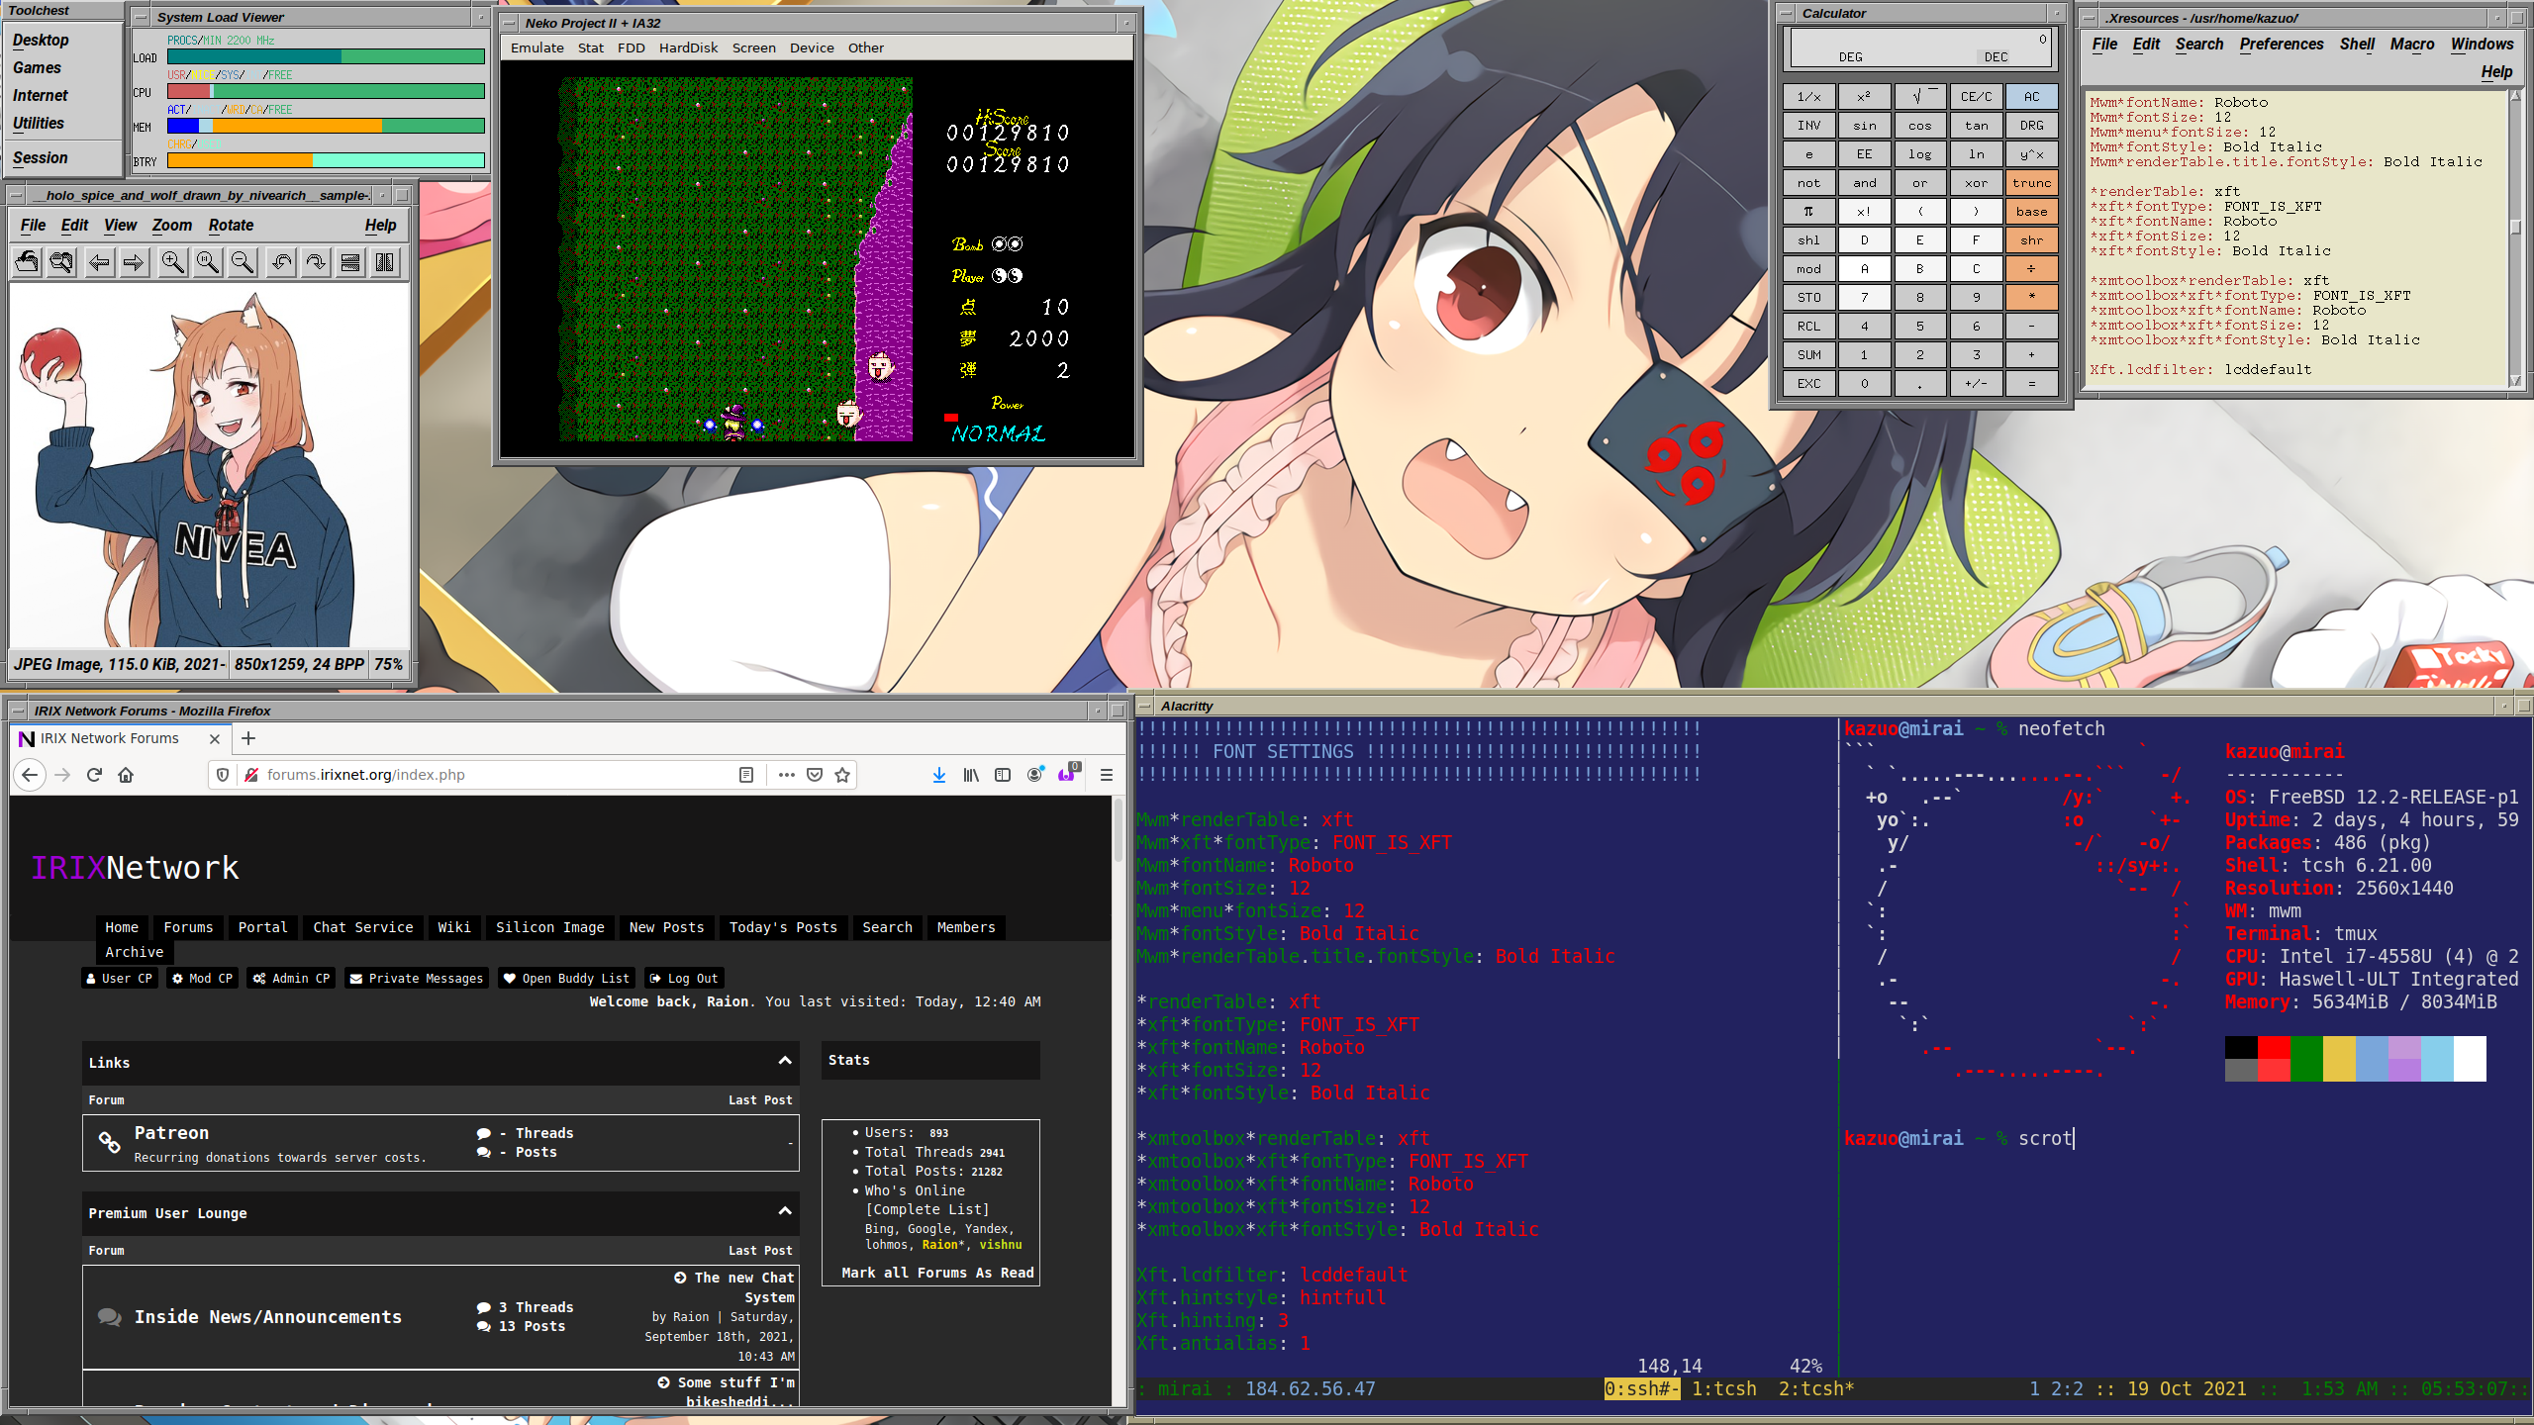Screen dimensions: 2534x1425
Task: Open the Emulate menu in Neko Project II
Action: click(536, 47)
